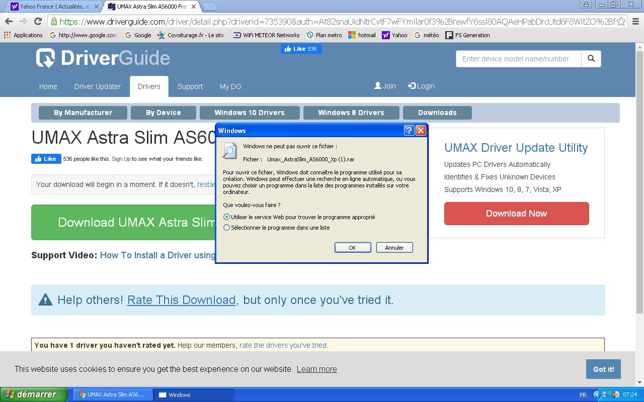Click OK in the Windows dialog
This screenshot has height=402, width=644.
point(353,248)
